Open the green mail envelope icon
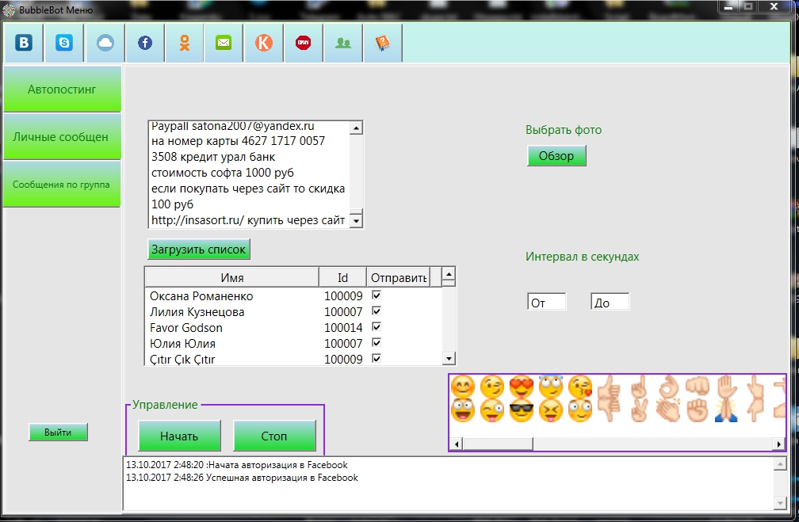This screenshot has width=799, height=522. [x=224, y=43]
